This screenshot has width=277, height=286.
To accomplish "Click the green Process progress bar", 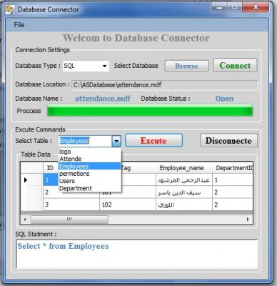I will coord(150,111).
